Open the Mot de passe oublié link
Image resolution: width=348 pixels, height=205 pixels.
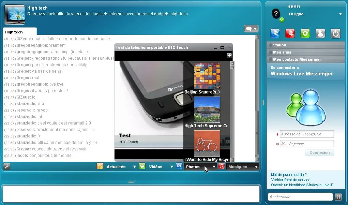(x=289, y=175)
